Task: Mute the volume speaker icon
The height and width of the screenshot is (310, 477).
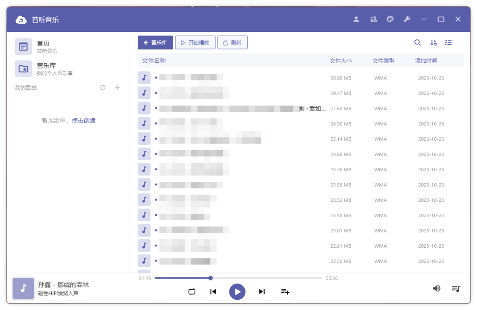Action: coord(437,289)
